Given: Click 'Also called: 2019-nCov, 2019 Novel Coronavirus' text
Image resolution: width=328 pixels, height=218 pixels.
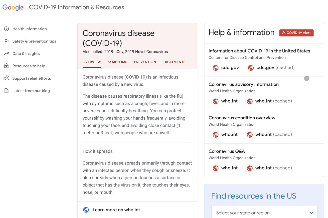Looking at the screenshot, I should pyautogui.click(x=125, y=52).
